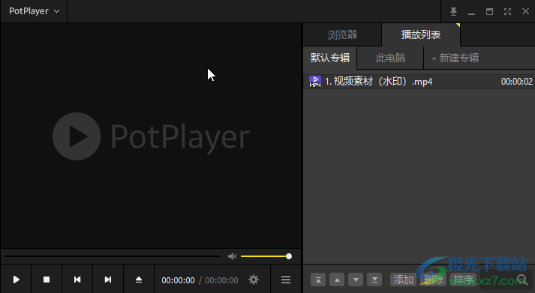Click the 00:00:02 duration of the playlist item
The width and height of the screenshot is (535, 293).
tap(516, 82)
